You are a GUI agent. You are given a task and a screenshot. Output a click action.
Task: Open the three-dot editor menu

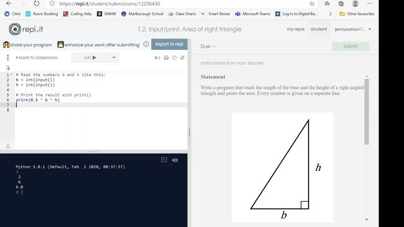point(8,57)
